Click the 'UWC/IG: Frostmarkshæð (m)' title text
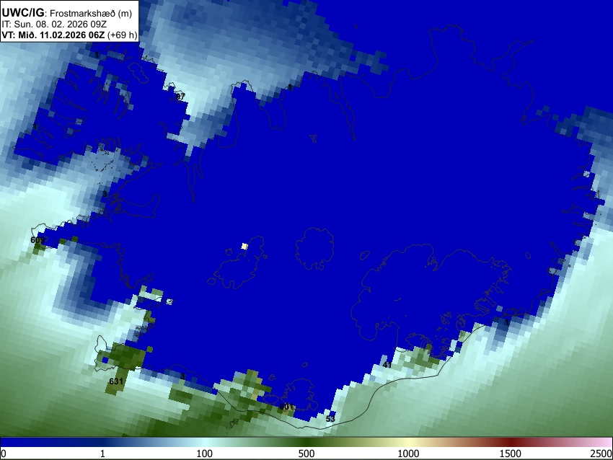The width and height of the screenshot is (613, 460). (67, 13)
